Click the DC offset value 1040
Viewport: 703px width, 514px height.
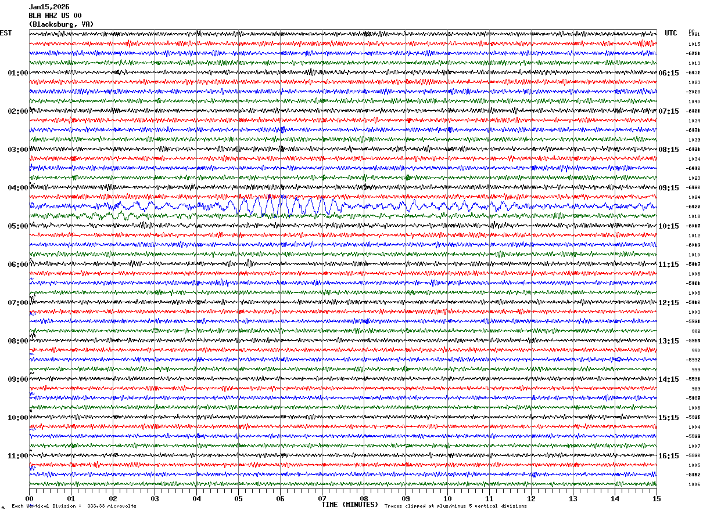click(x=694, y=102)
